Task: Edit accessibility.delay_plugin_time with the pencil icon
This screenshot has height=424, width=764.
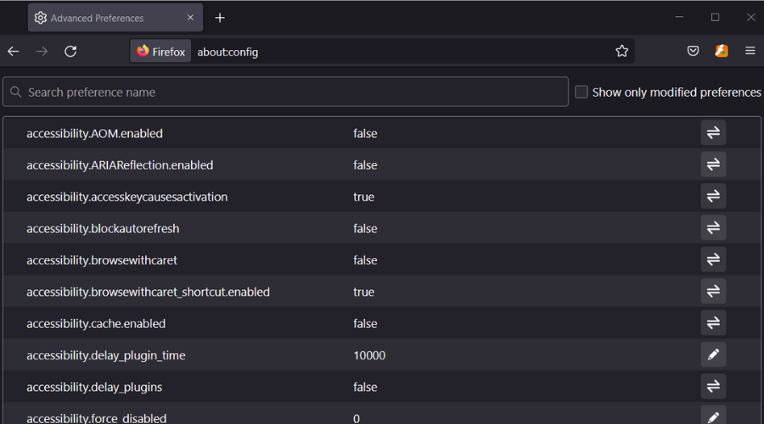Action: (713, 355)
